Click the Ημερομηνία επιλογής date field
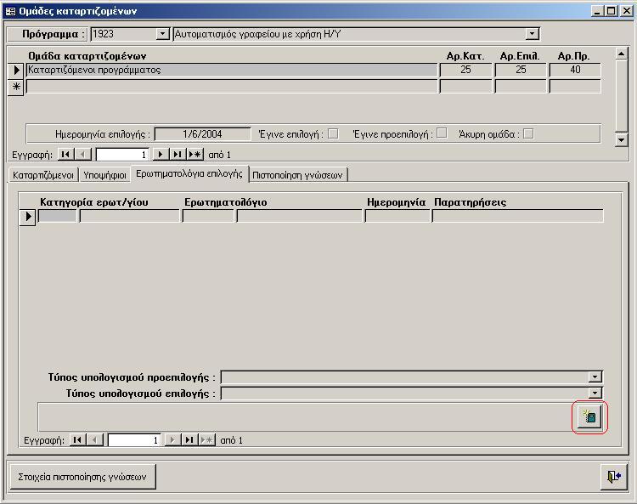This screenshot has height=504, width=637. (x=203, y=133)
